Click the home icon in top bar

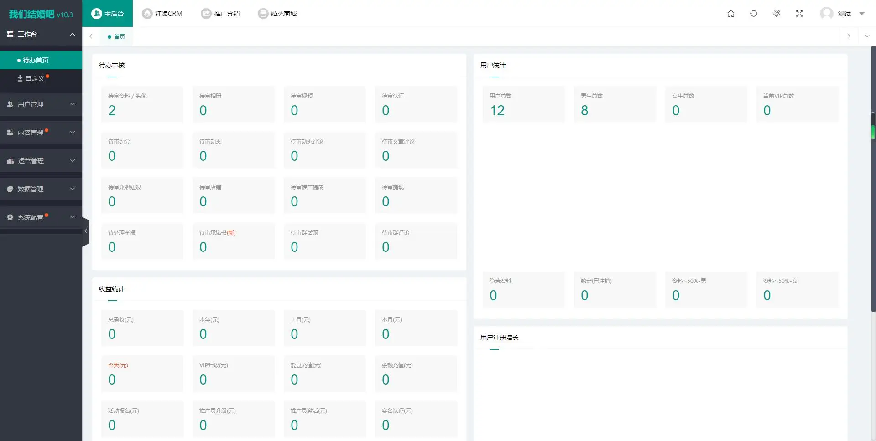730,14
